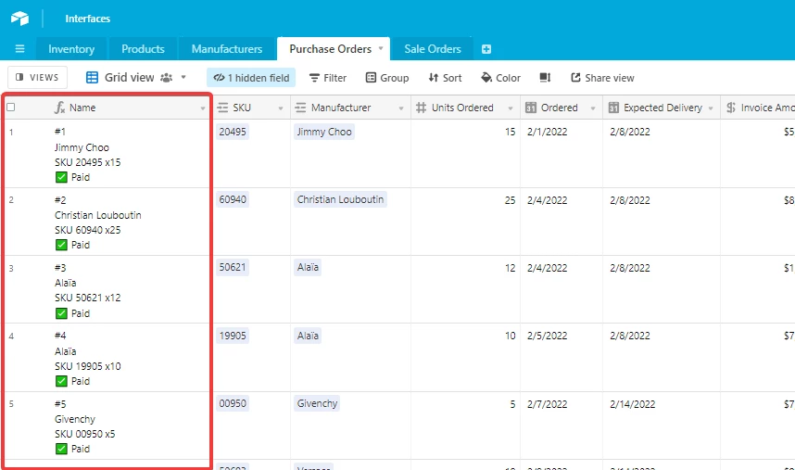Click the Units Ordered number icon
The image size is (795, 470).
coord(421,108)
